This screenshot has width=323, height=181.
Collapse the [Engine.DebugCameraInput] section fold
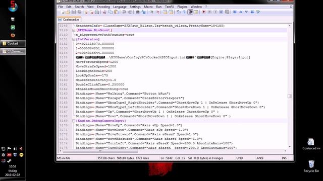tap(74, 121)
